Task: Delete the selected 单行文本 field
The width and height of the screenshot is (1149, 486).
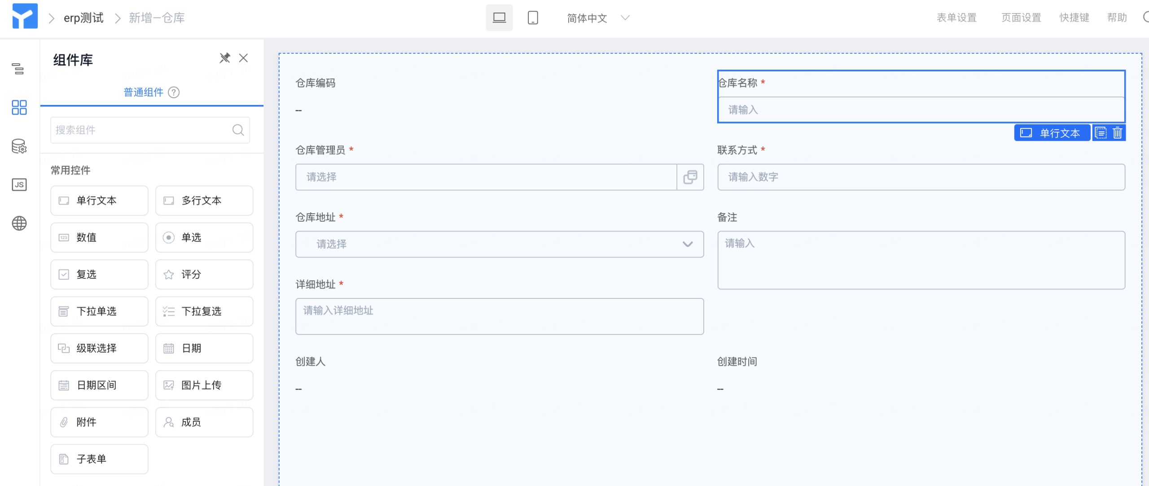Action: pos(1118,133)
